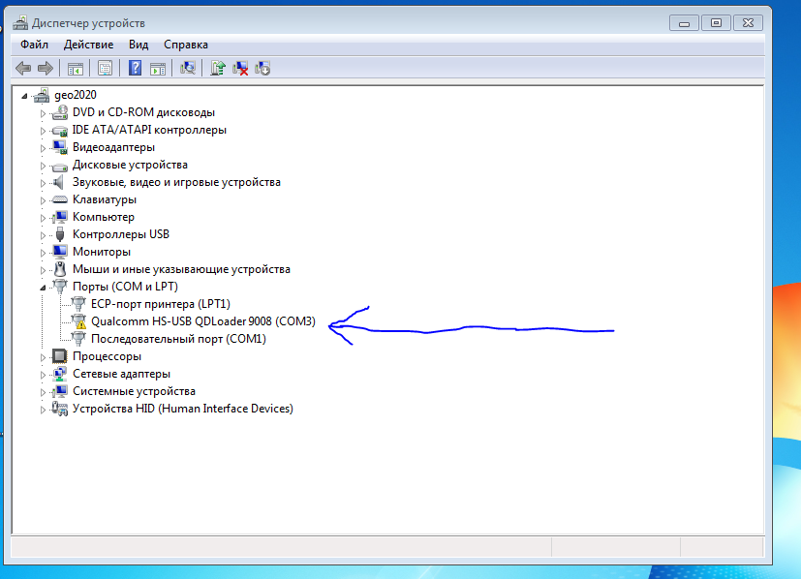Click the USB plug icon beside Контроллеры USB

(x=60, y=234)
